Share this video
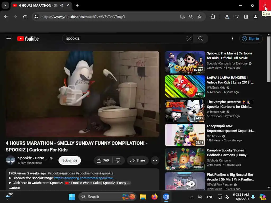 click(138, 160)
